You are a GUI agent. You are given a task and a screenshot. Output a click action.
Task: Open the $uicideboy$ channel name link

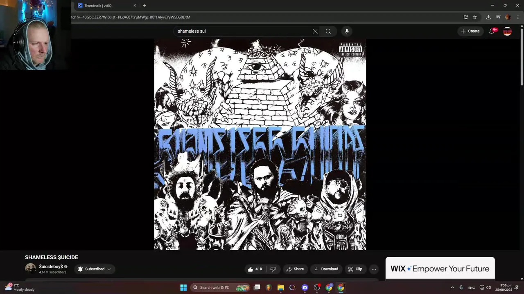(51, 267)
